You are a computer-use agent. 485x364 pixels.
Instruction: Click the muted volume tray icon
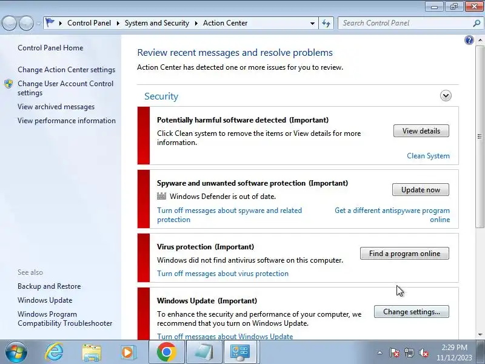pos(423,352)
